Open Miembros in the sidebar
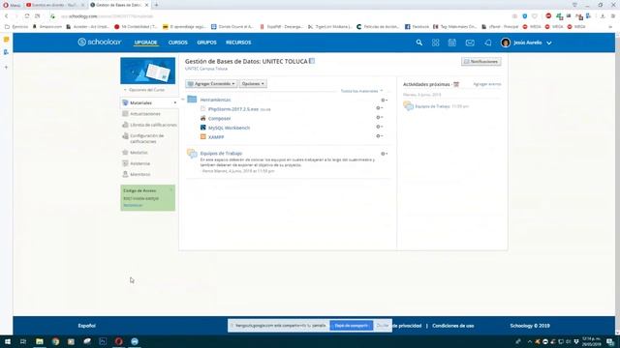The image size is (620, 348). [139, 174]
